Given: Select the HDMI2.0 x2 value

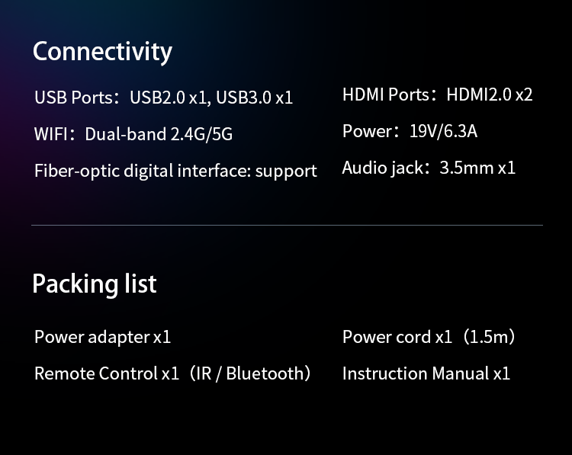Looking at the screenshot, I should coord(490,95).
